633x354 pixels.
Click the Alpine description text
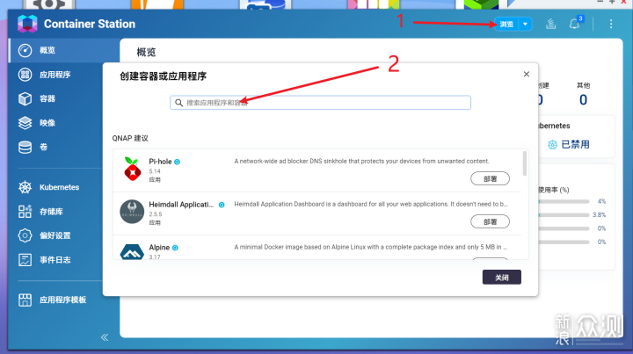pyautogui.click(x=371, y=247)
